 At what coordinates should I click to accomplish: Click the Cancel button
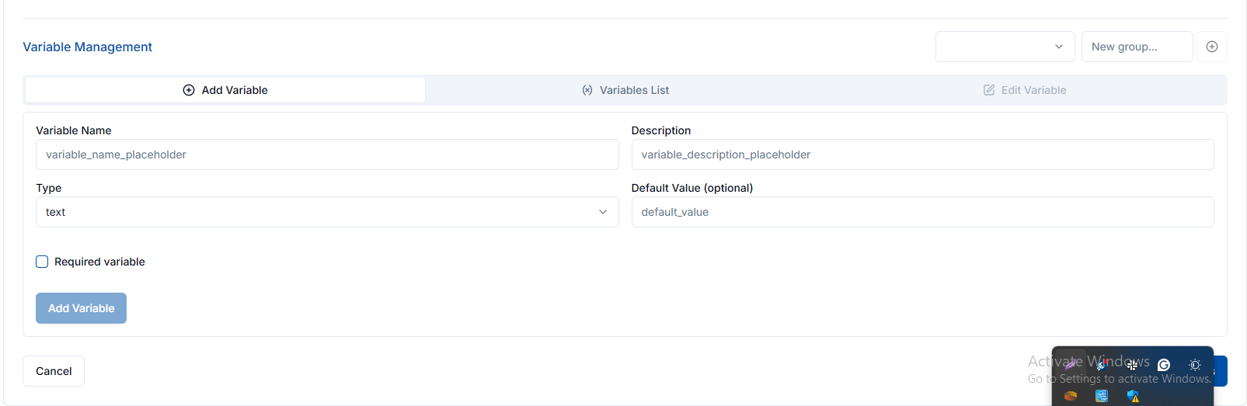pos(54,371)
